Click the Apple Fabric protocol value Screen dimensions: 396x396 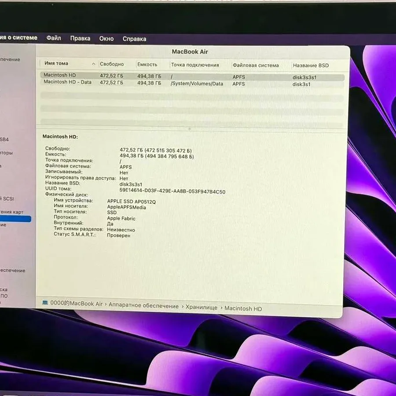click(x=121, y=218)
